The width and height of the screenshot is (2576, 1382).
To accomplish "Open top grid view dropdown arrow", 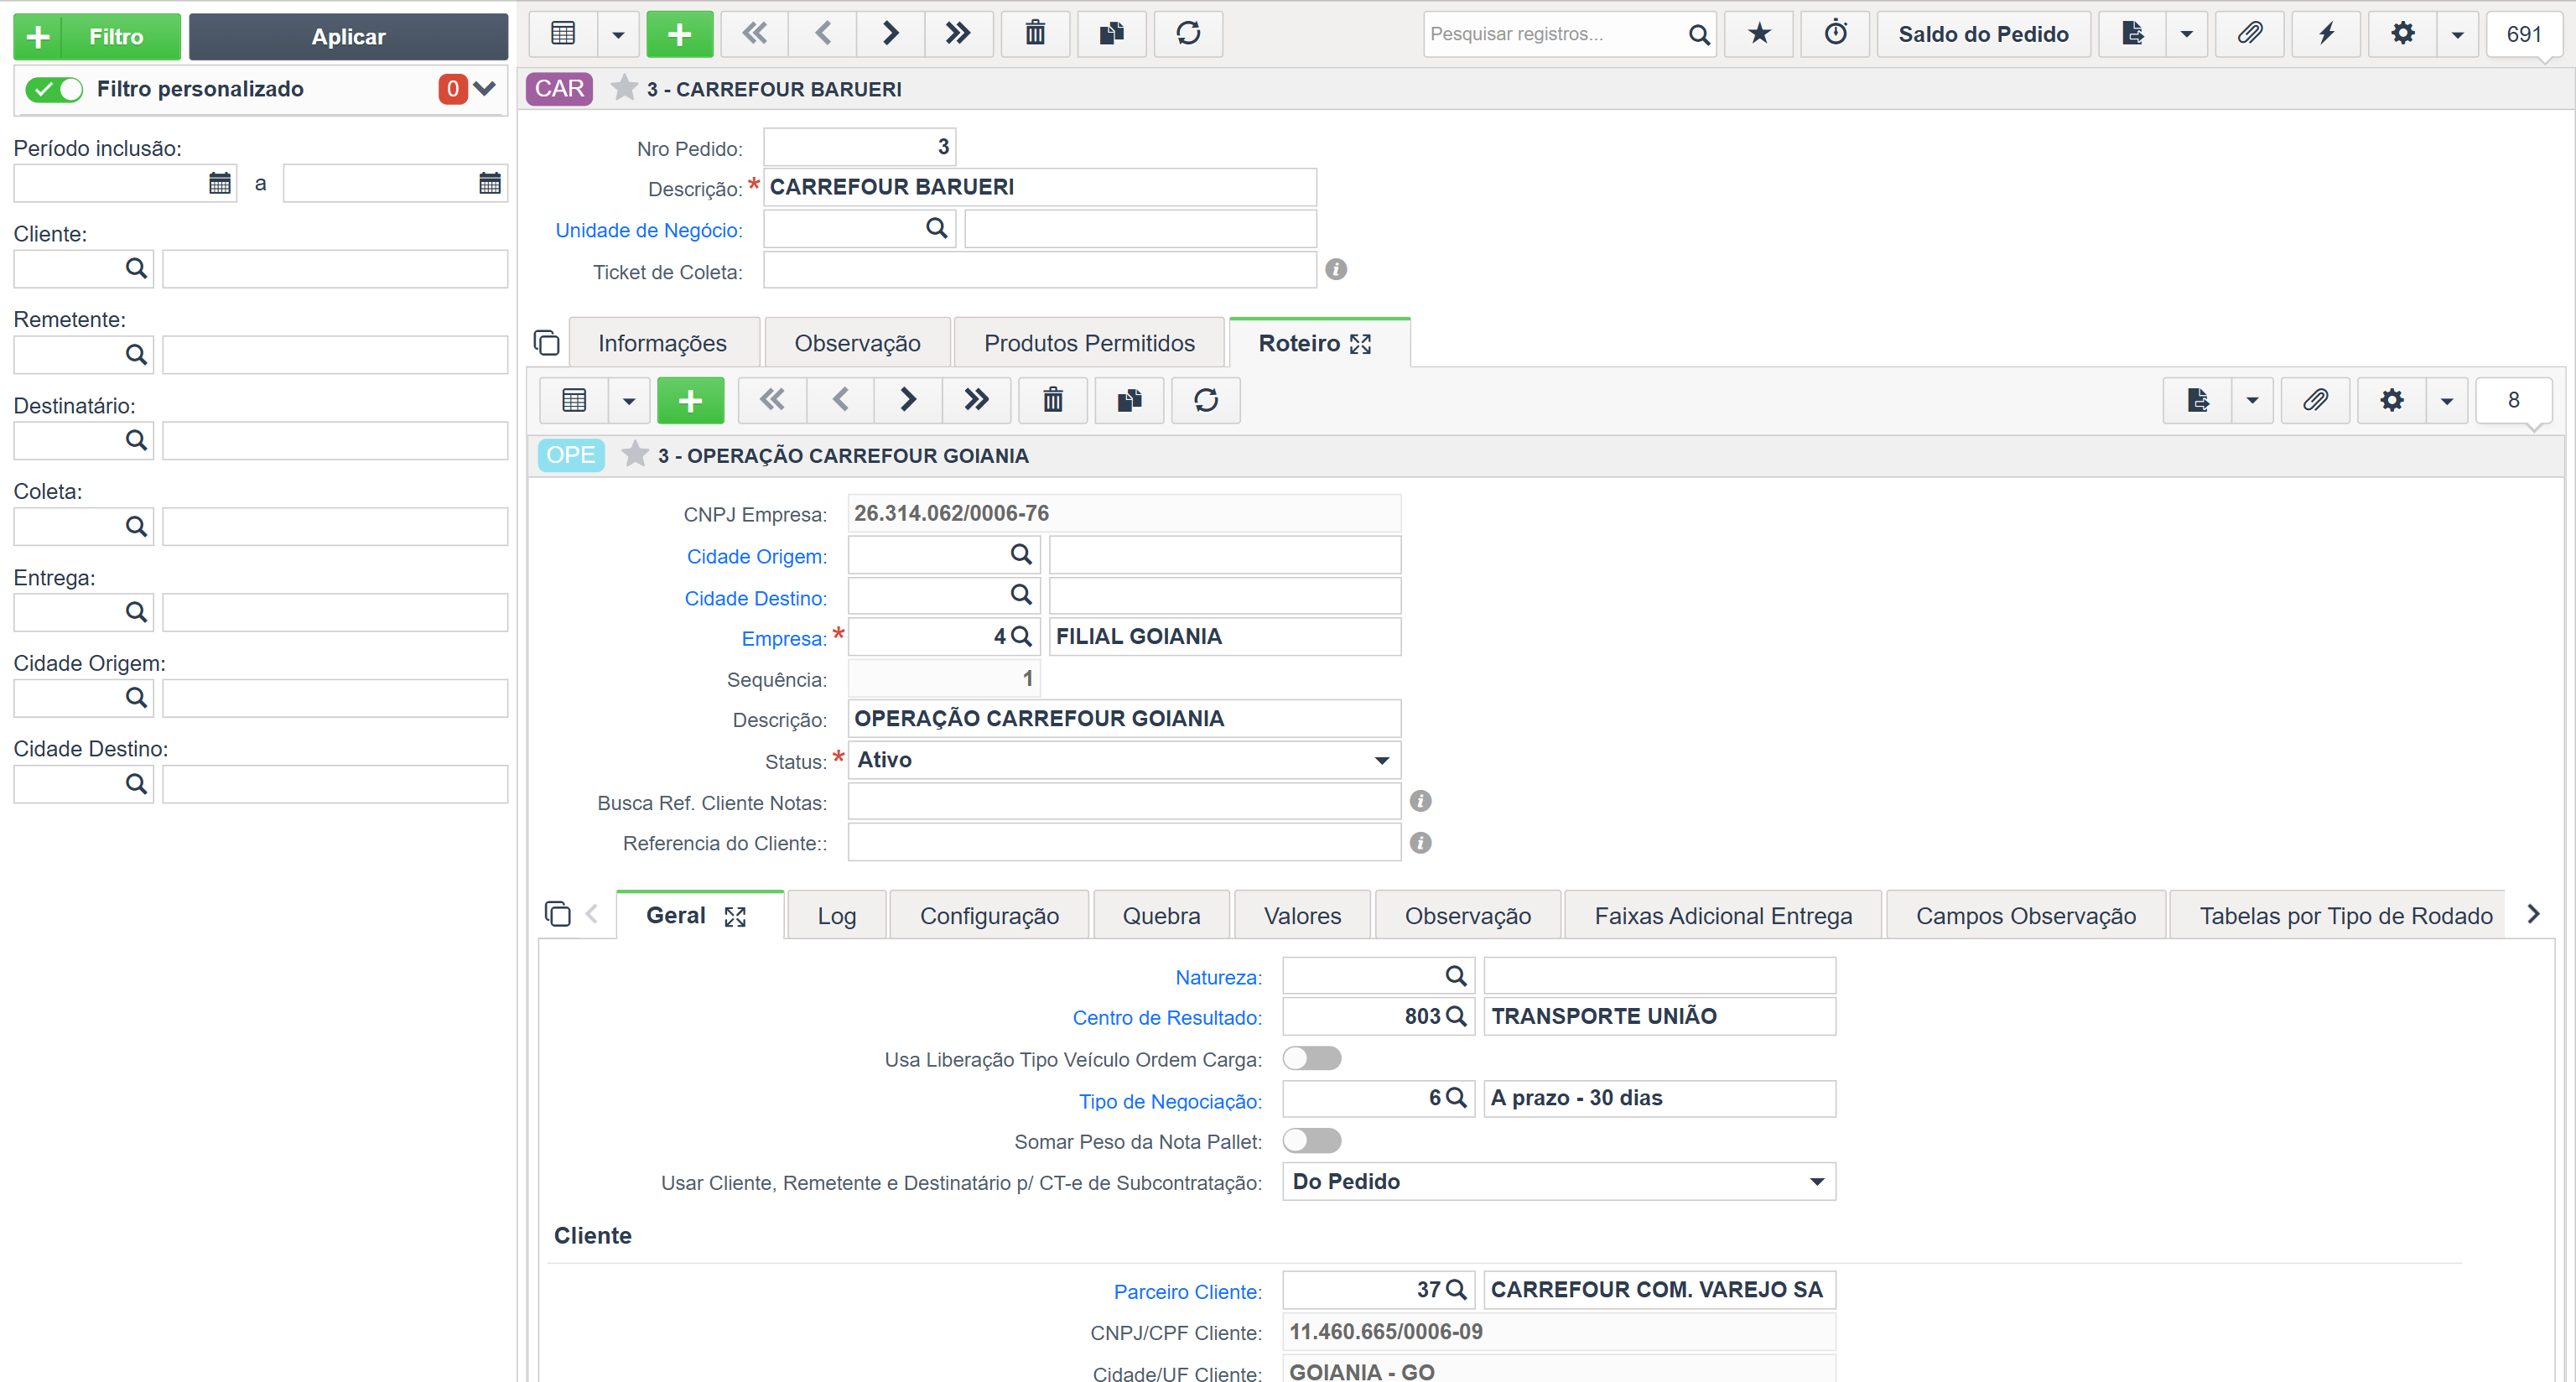I will 618,34.
